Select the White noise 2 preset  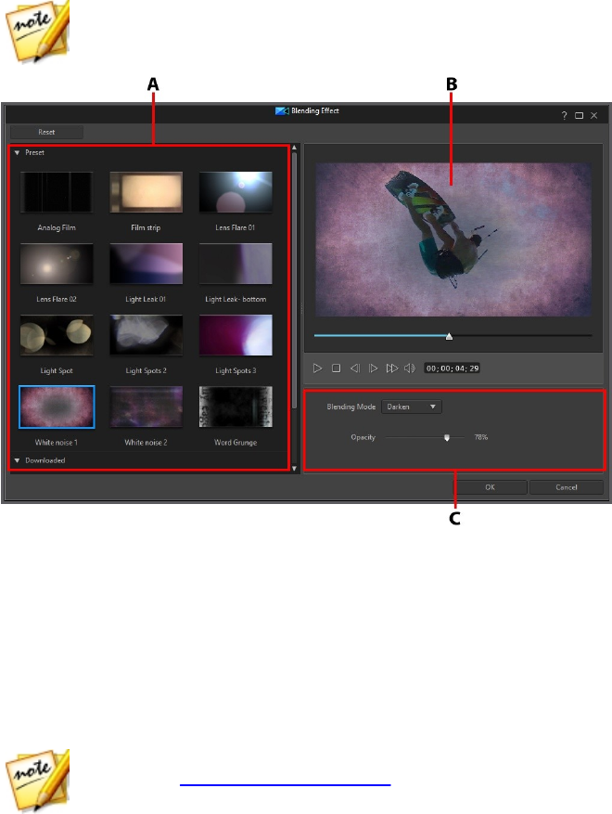(146, 407)
